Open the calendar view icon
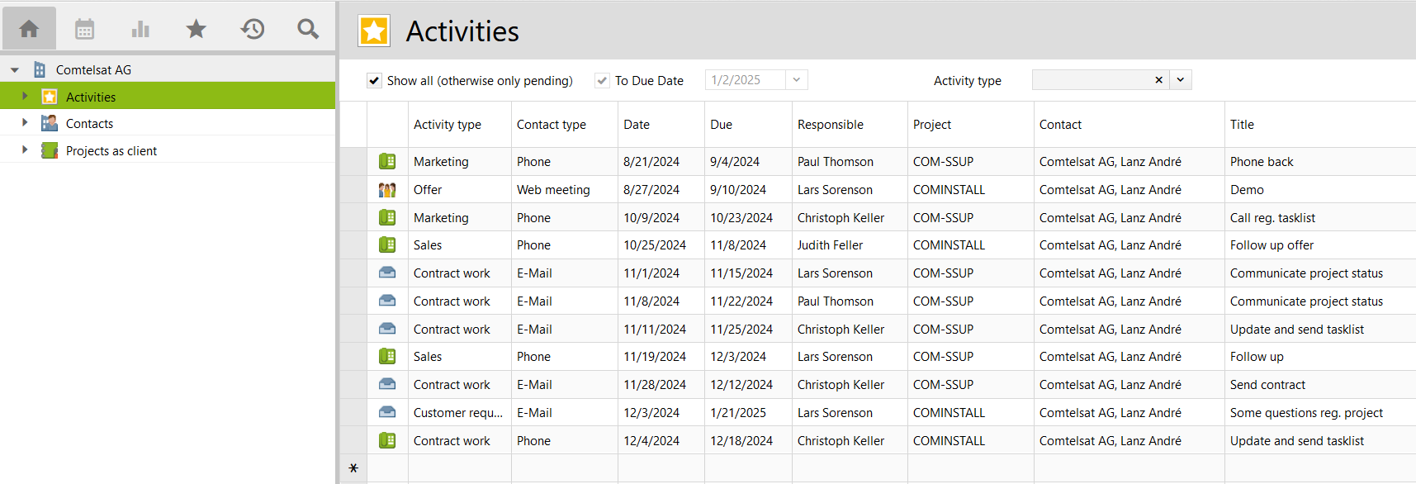The image size is (1416, 484). tap(84, 29)
